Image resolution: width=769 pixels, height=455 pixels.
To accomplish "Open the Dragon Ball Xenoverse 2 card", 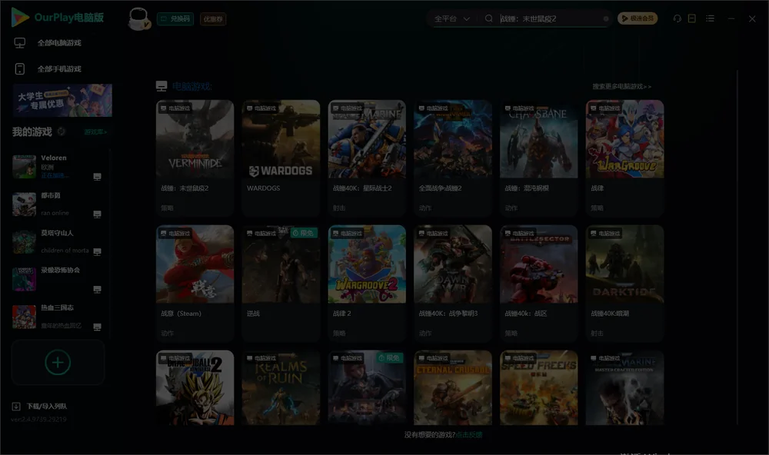I will 195,387.
